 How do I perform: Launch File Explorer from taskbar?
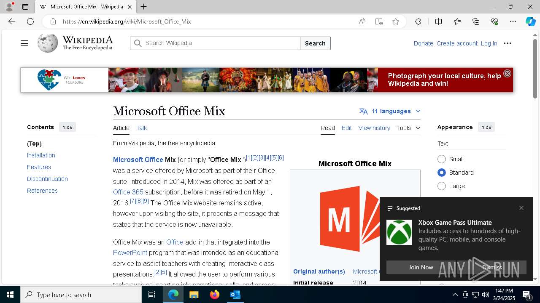[x=194, y=295]
